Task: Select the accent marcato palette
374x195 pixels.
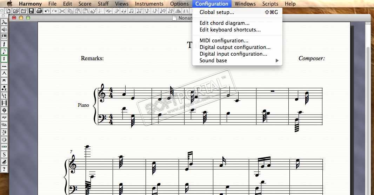Action: (x=4, y=74)
